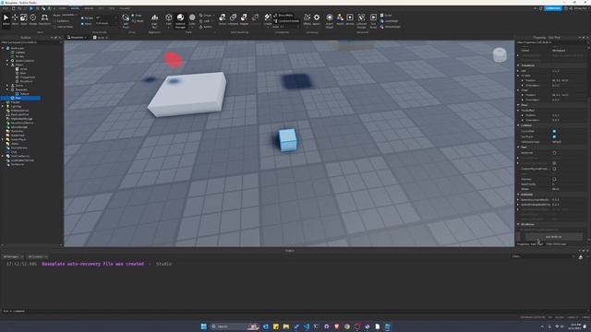The height and width of the screenshot is (332, 591).
Task: Choose the Move tool in the ribbon
Action: (15, 19)
